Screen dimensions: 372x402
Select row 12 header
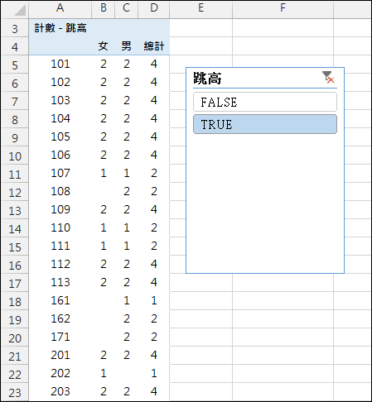click(x=15, y=192)
